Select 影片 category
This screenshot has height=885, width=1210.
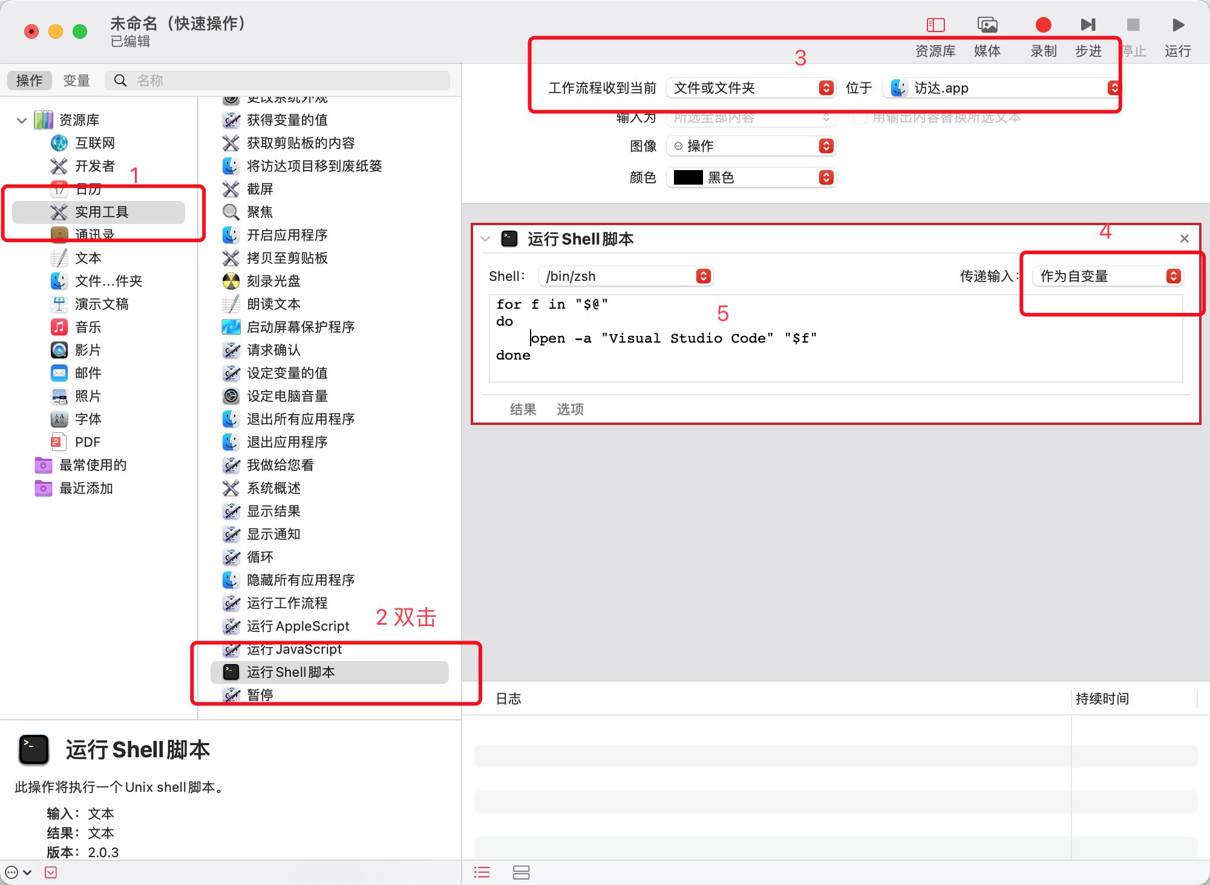[76, 350]
